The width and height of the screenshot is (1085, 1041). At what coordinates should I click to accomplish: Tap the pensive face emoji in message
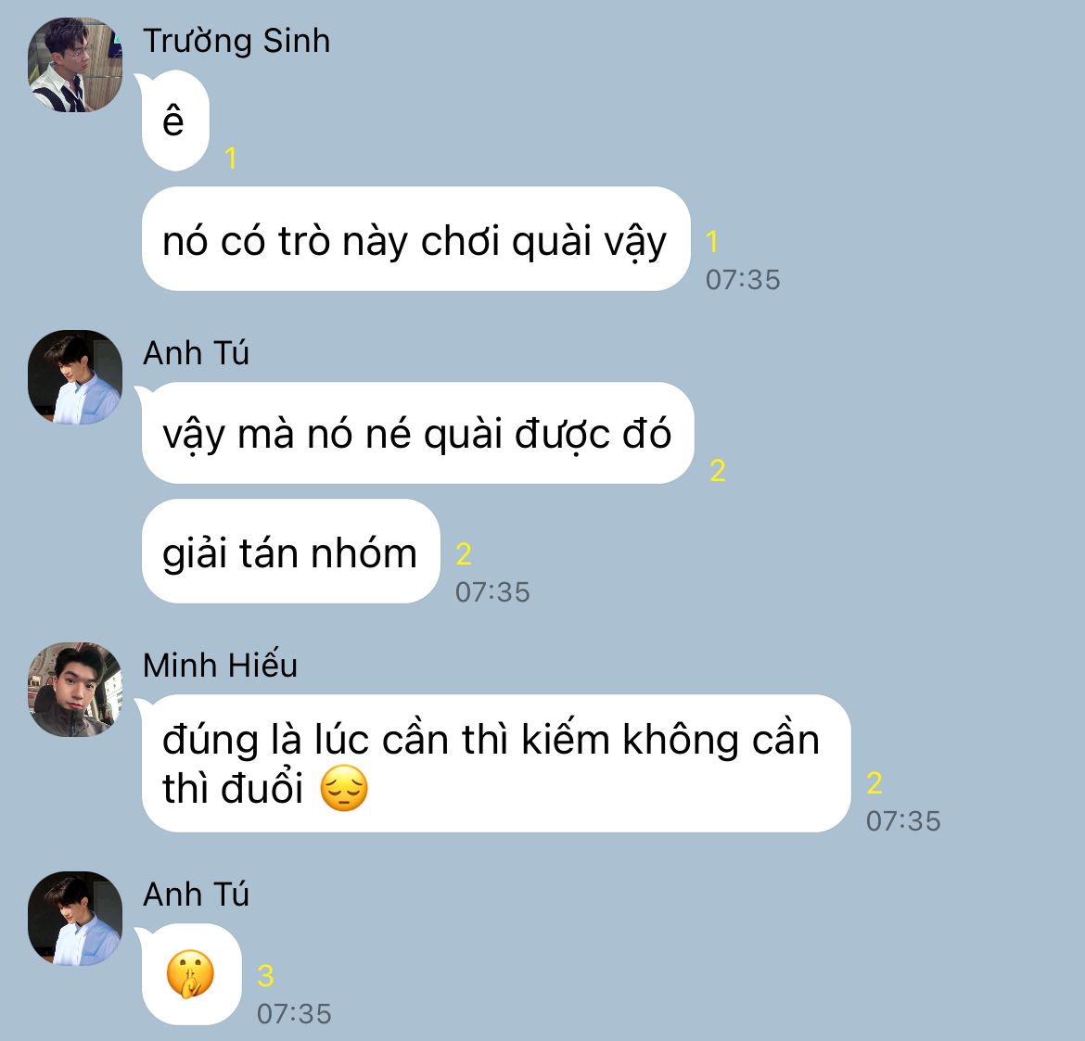tap(344, 788)
